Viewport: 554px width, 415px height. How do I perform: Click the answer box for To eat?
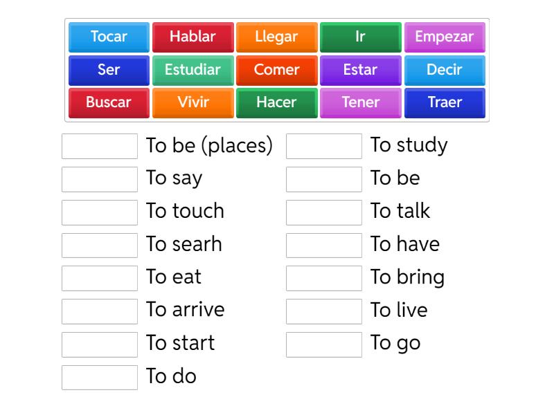point(100,278)
